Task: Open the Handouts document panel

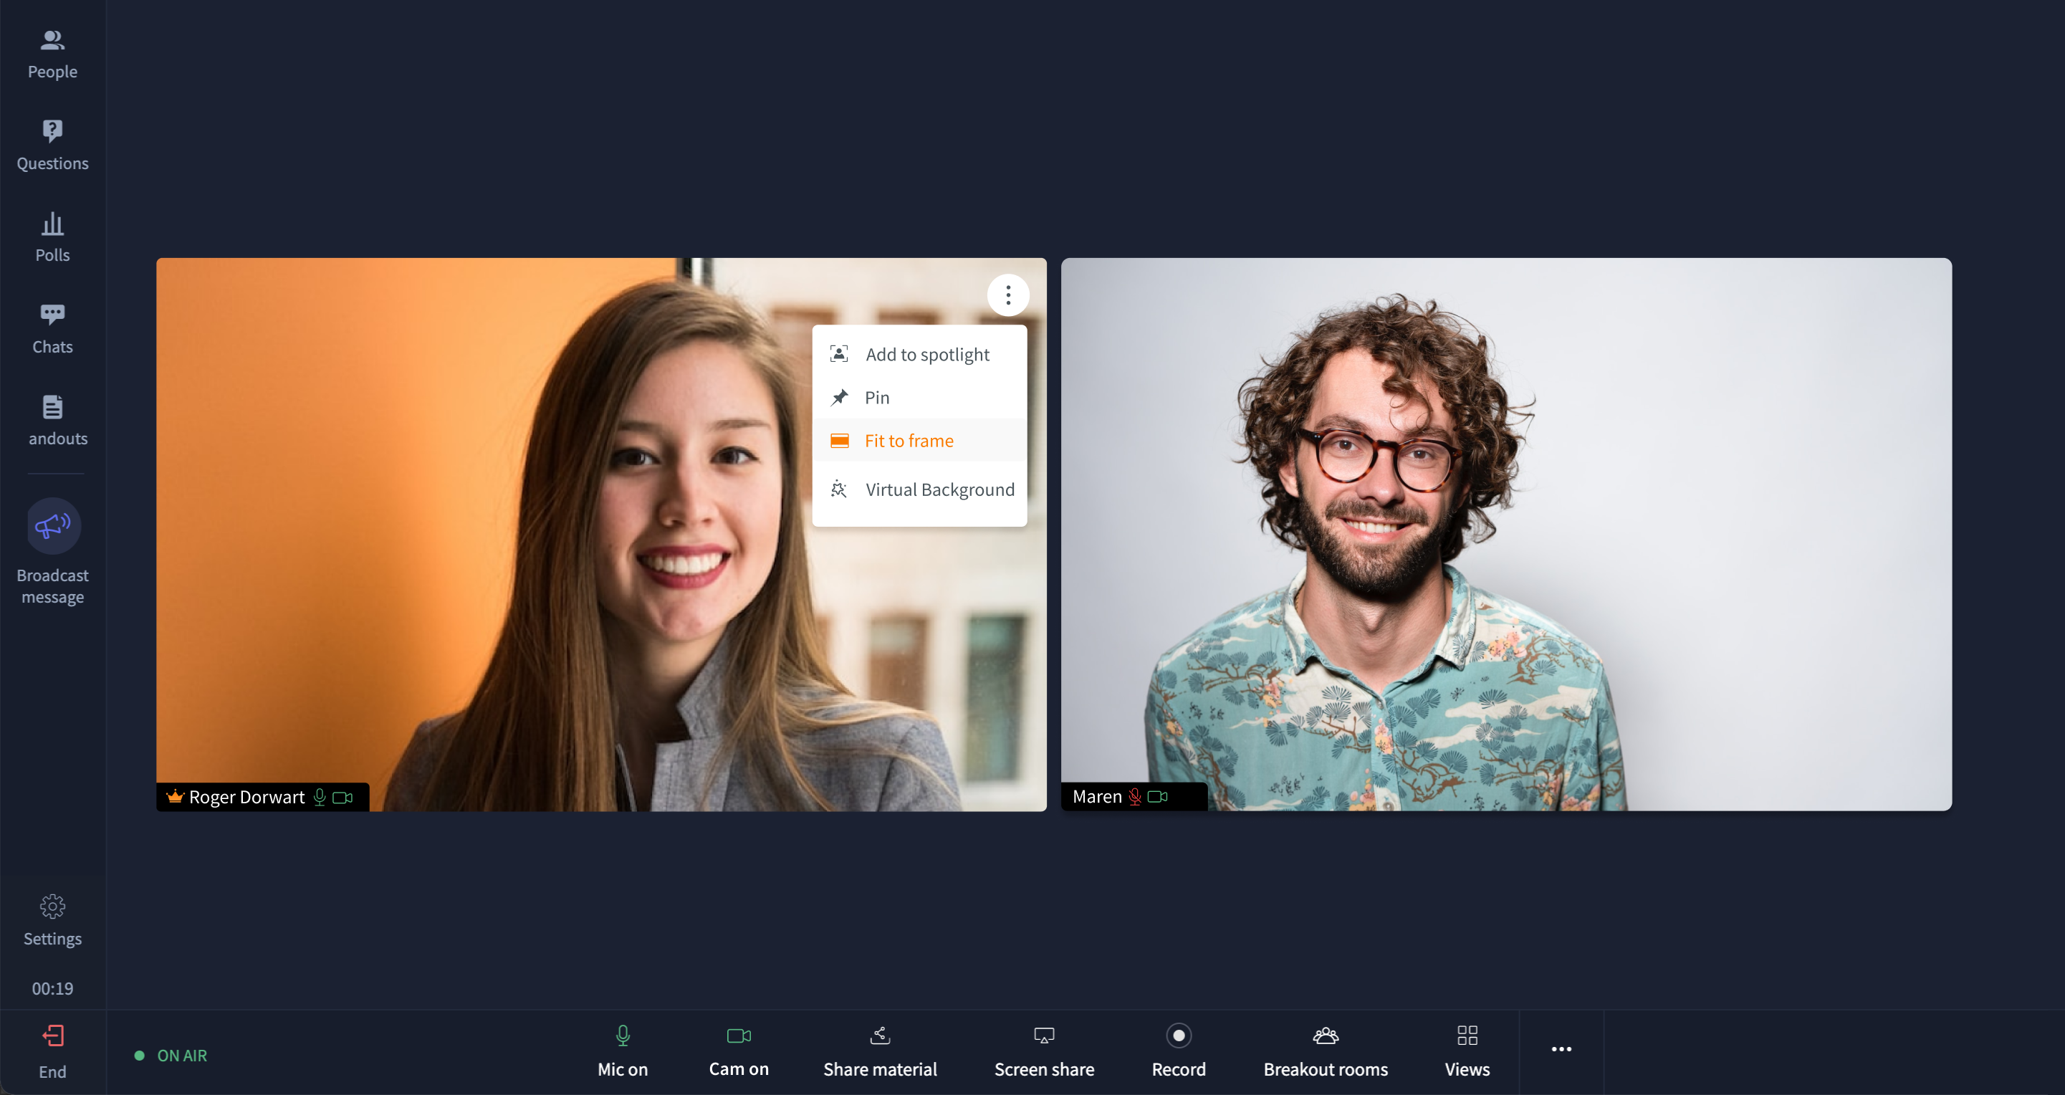Action: click(x=52, y=419)
